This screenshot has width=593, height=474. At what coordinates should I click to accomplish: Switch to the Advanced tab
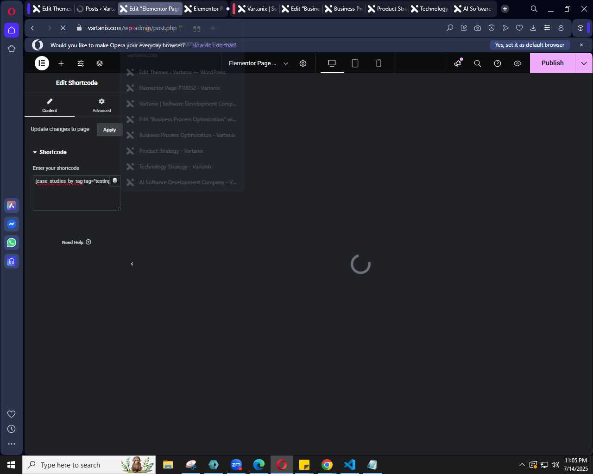click(x=101, y=105)
